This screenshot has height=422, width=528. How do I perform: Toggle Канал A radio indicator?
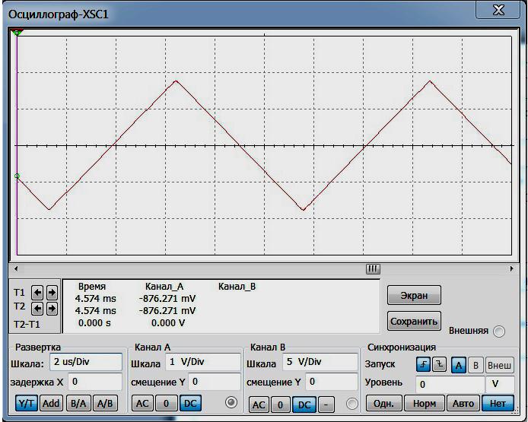[x=231, y=402]
